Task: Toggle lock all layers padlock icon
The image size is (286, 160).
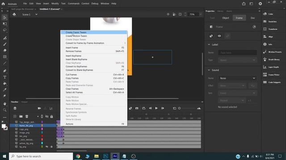Action: [x=52, y=116]
